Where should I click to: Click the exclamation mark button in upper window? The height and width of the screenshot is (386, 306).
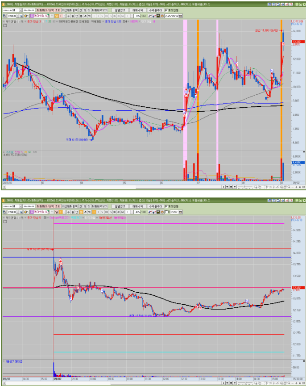pyautogui.click(x=52, y=16)
